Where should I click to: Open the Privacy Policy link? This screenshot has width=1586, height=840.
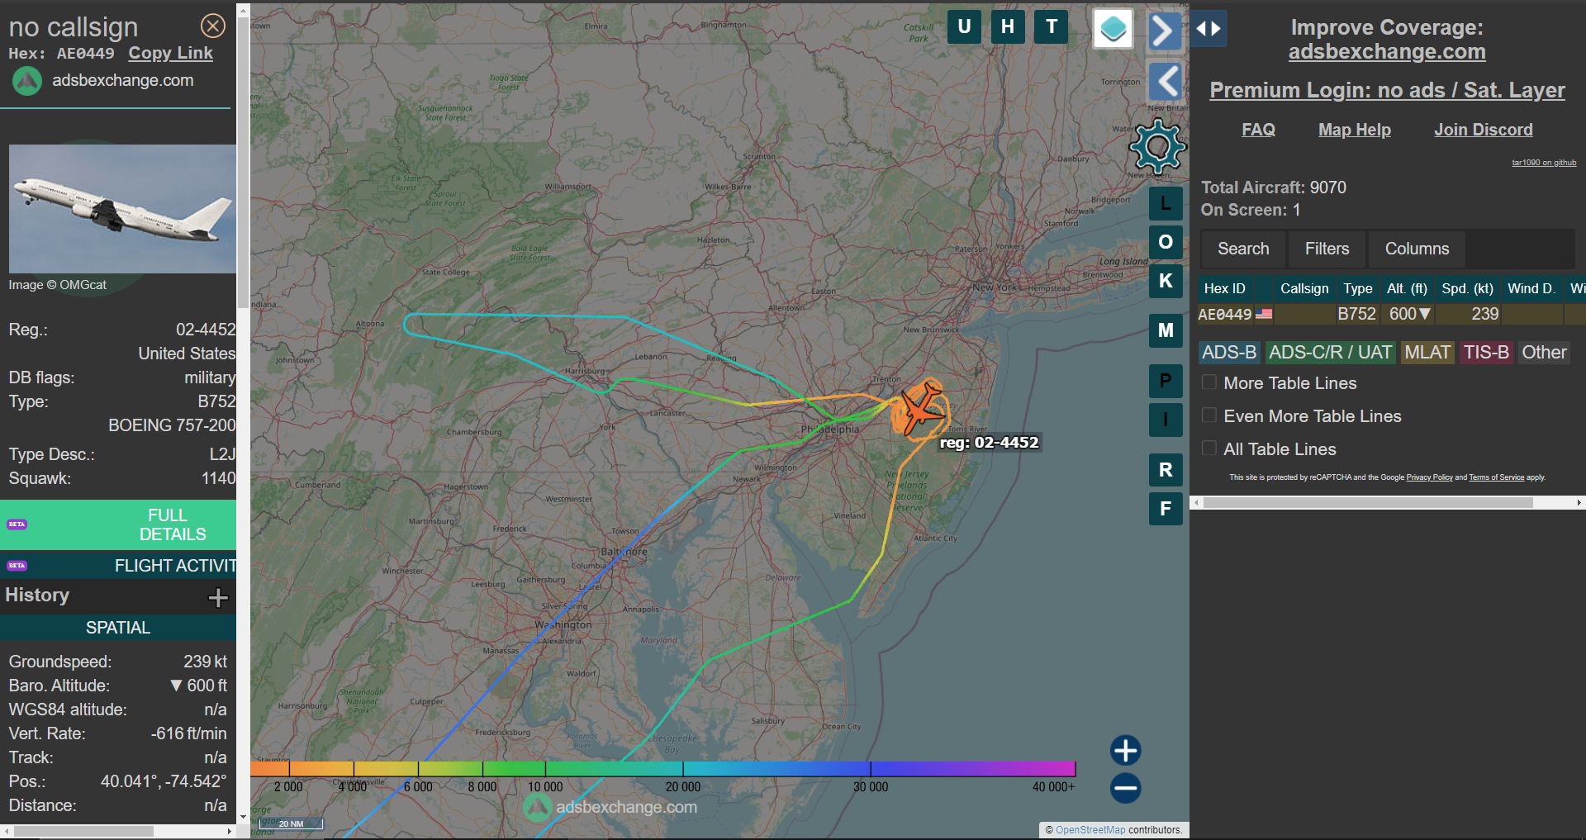[x=1429, y=477]
